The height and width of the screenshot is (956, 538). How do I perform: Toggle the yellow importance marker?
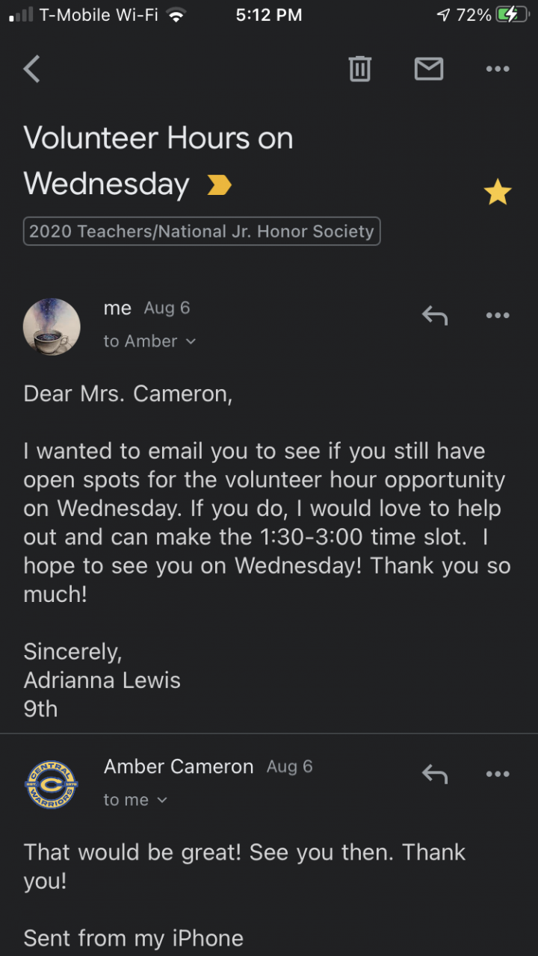click(x=219, y=185)
